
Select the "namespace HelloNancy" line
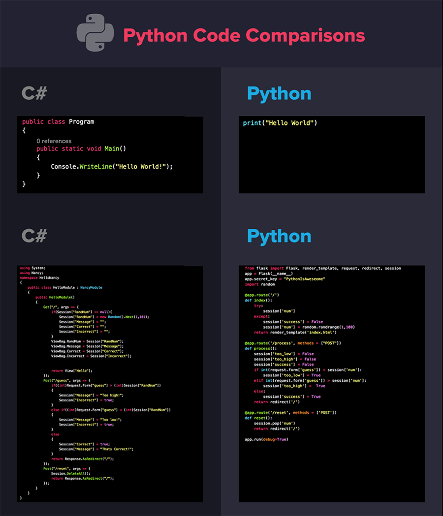click(39, 278)
